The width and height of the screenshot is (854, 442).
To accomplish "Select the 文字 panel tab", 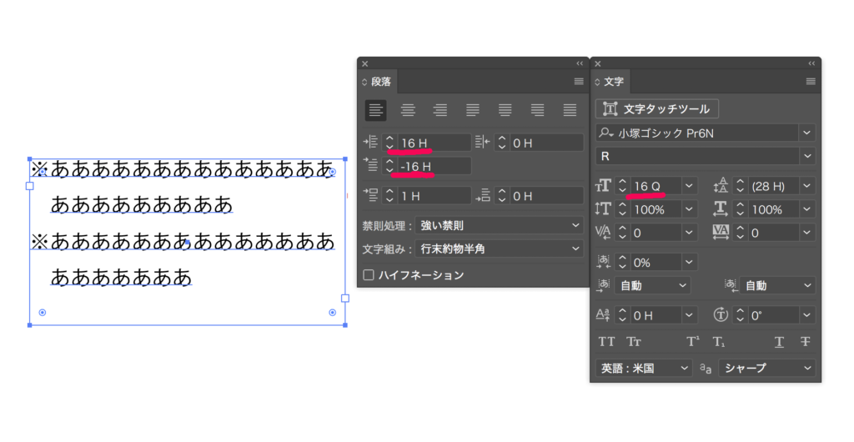I will pos(613,82).
